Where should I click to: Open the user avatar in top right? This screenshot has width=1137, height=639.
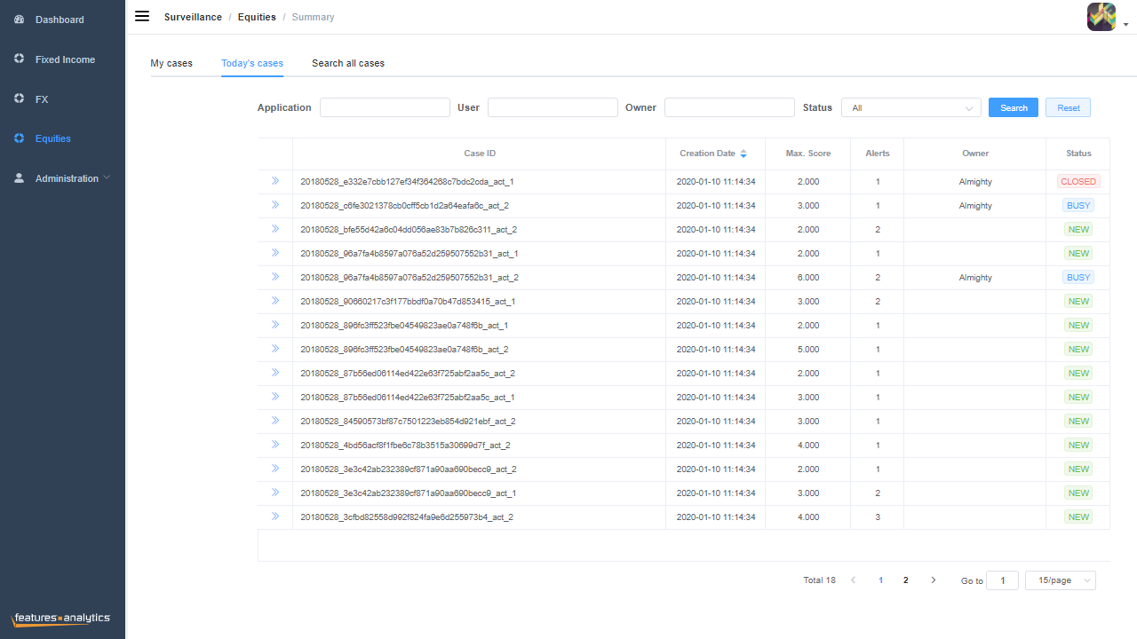pos(1101,17)
